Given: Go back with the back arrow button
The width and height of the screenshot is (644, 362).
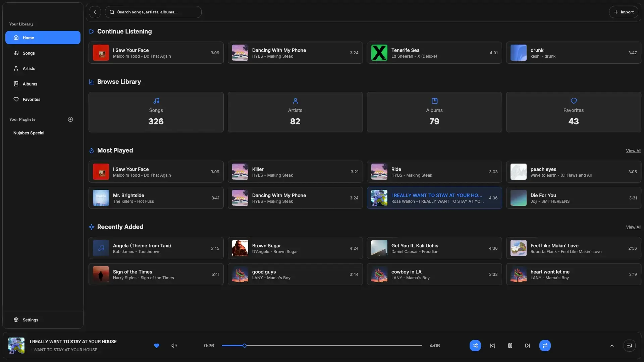Looking at the screenshot, I should pos(95,12).
